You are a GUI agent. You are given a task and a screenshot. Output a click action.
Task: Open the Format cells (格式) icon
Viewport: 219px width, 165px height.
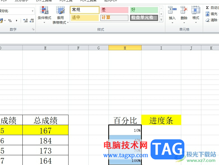pyautogui.click(x=196, y=10)
